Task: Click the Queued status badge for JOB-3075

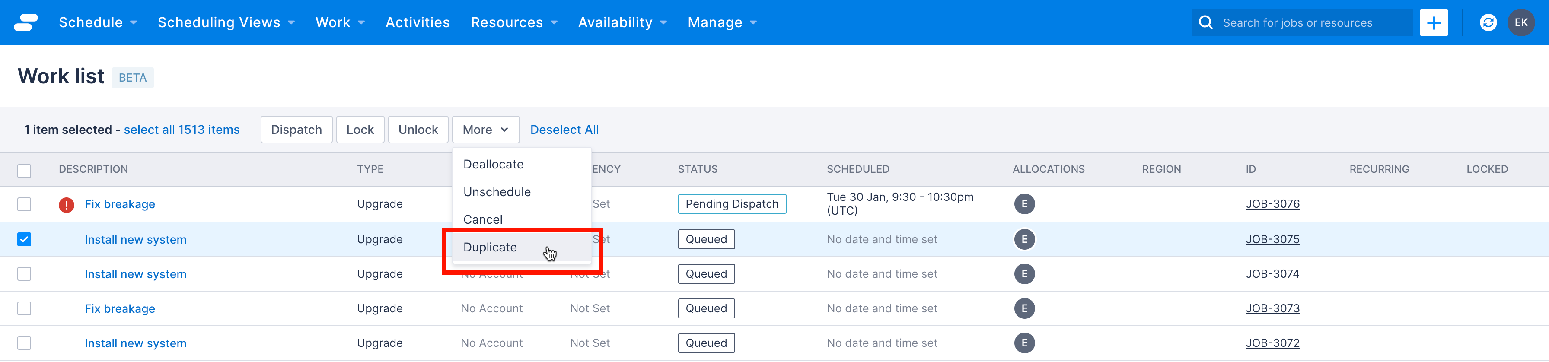Action: (x=706, y=239)
